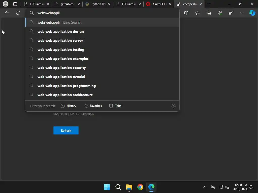Close the cheapesto tab
258x193 pixels.
point(201,4)
